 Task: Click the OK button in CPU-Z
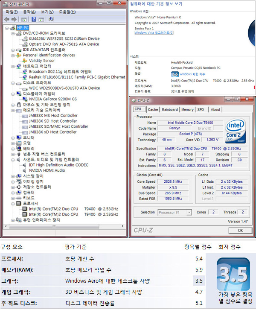coord(240,231)
